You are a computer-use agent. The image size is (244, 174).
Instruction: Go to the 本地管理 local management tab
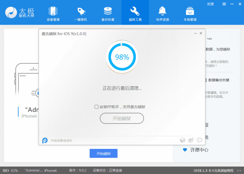190,14
